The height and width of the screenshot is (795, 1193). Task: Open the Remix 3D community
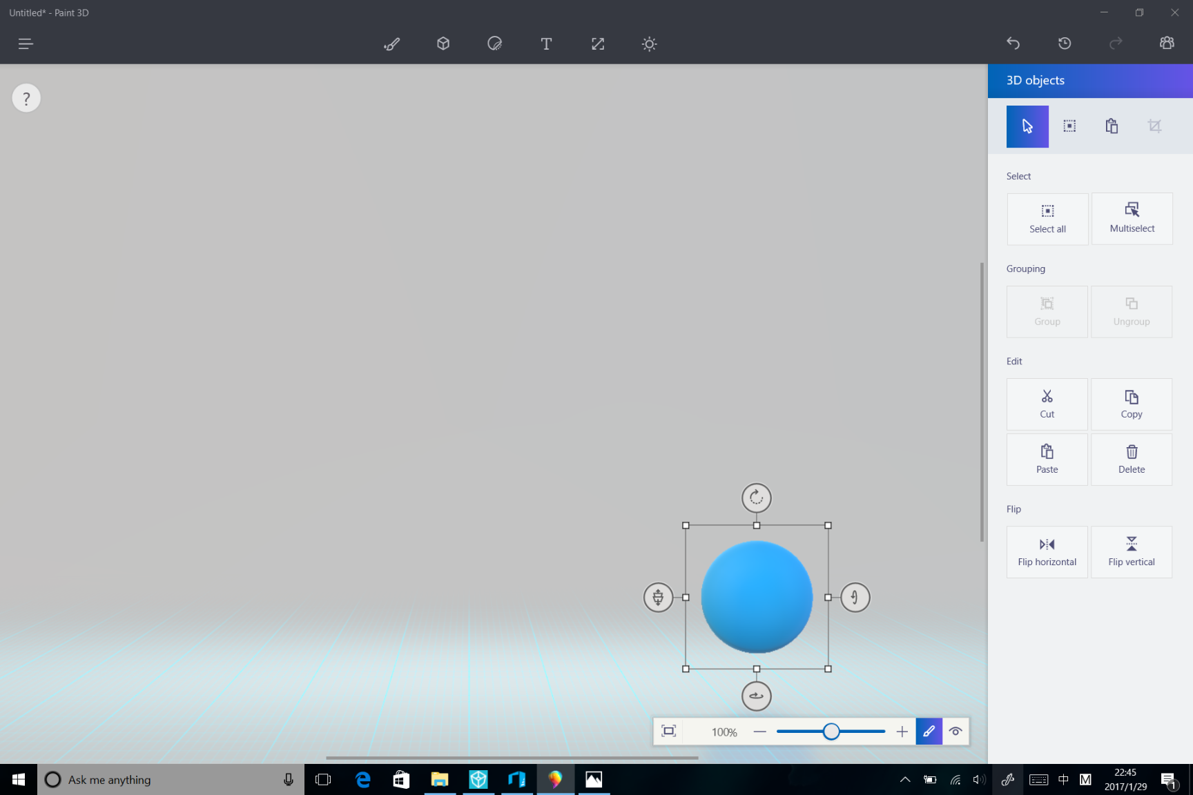(x=1167, y=43)
